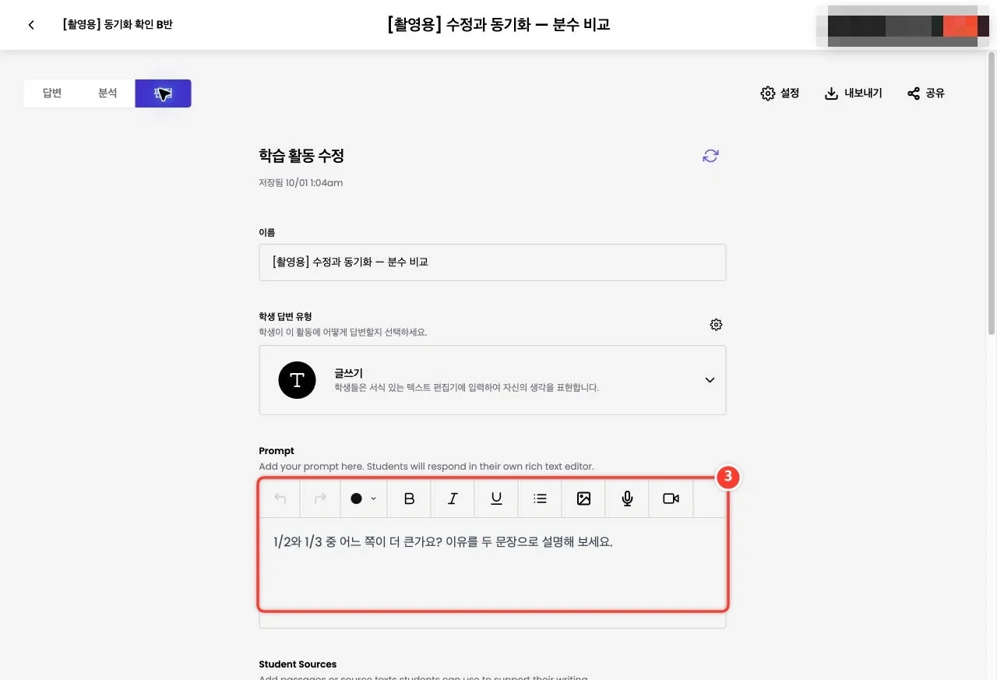Screen dimensions: 997x680
Task: Switch to the 답변 tab
Action: point(52,93)
